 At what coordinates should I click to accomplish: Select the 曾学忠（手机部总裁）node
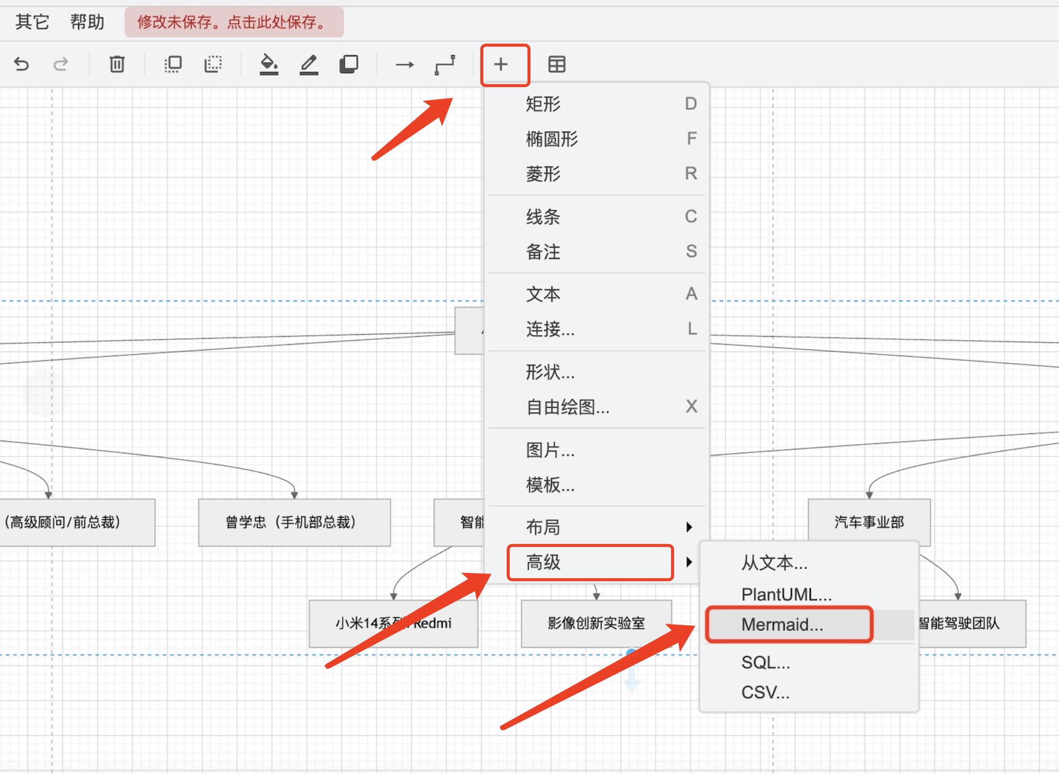(294, 523)
